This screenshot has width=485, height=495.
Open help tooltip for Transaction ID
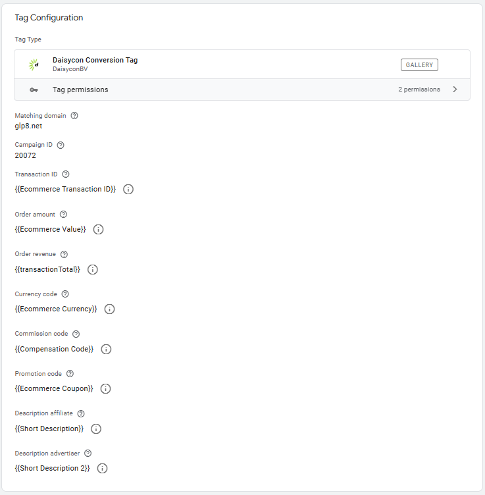click(66, 174)
